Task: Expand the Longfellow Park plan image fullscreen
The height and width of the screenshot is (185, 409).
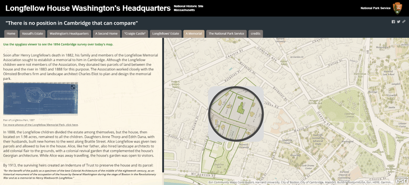Action: (x=73, y=87)
